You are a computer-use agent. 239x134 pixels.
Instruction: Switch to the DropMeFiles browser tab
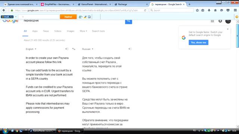coord(57,4)
